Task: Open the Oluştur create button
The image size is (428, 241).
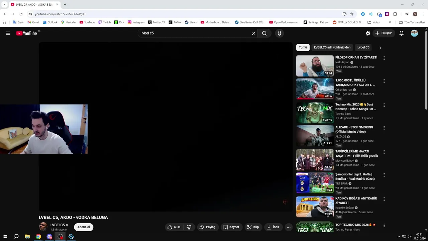Action: click(x=383, y=33)
